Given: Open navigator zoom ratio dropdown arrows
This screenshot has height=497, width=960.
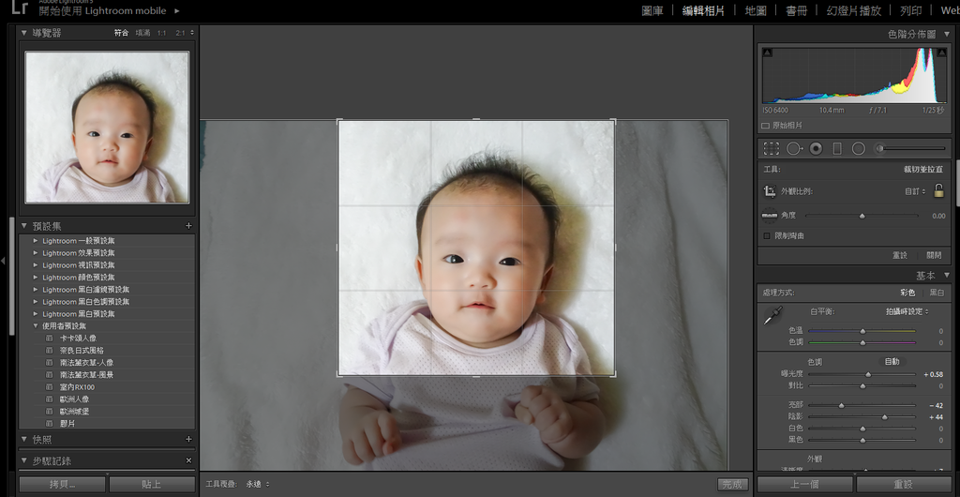Looking at the screenshot, I should click(x=192, y=33).
